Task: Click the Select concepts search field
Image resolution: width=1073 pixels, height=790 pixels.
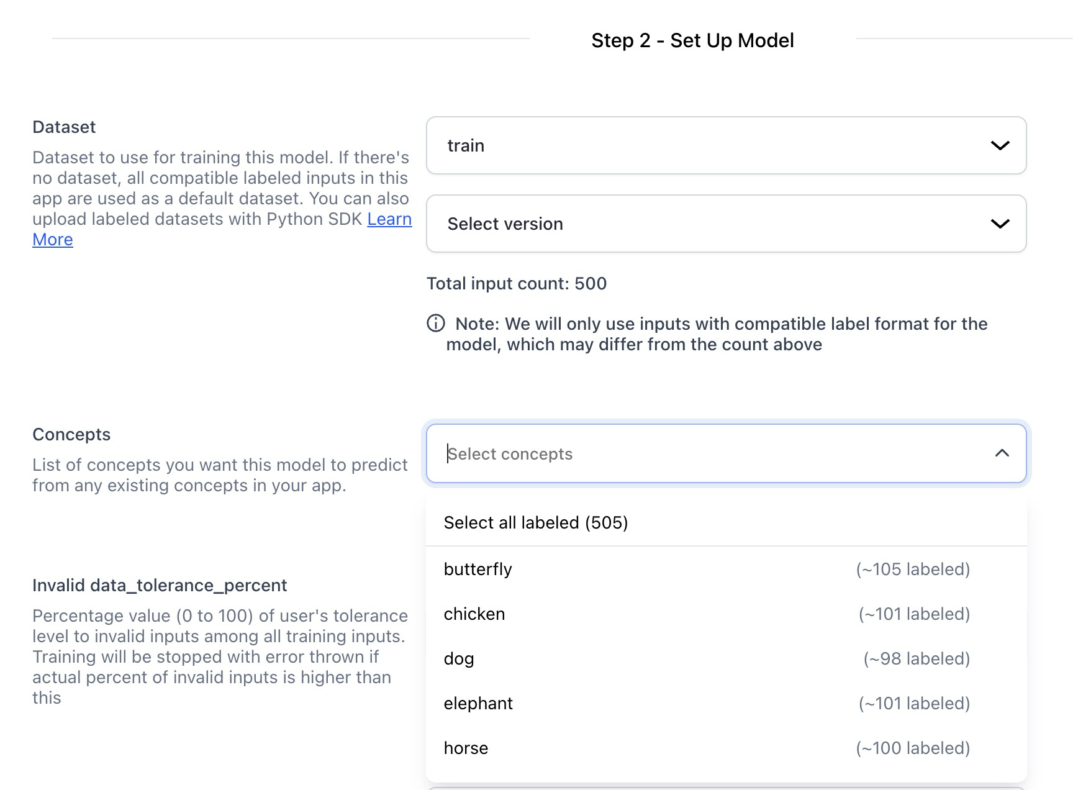Action: click(683, 454)
